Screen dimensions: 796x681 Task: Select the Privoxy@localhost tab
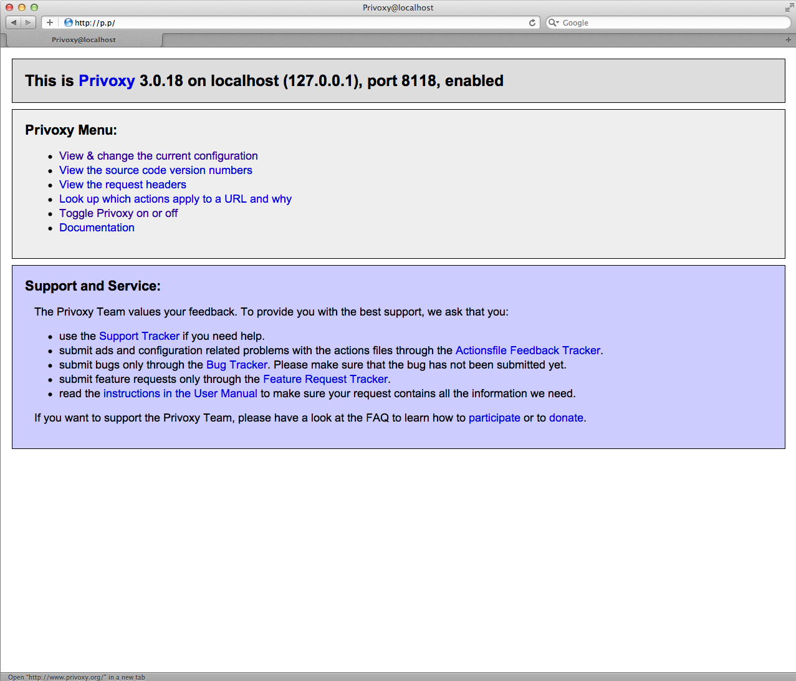(84, 40)
